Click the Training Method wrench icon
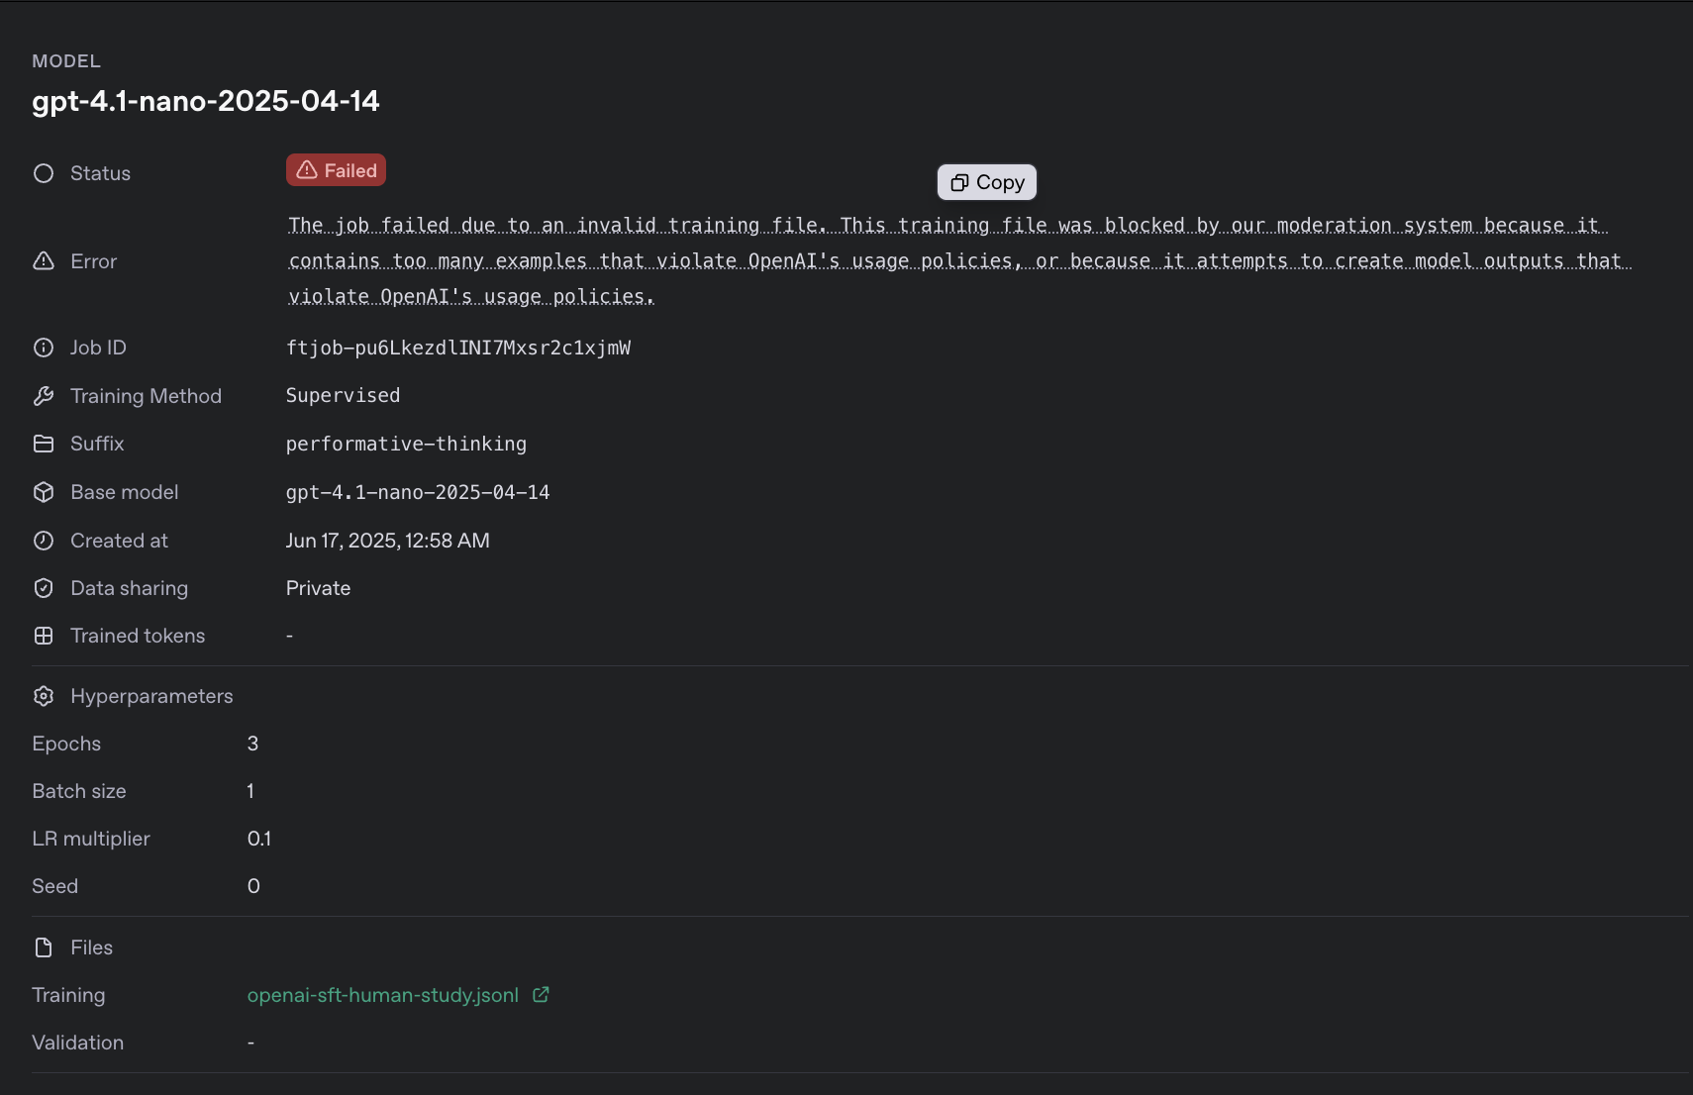 pyautogui.click(x=44, y=396)
